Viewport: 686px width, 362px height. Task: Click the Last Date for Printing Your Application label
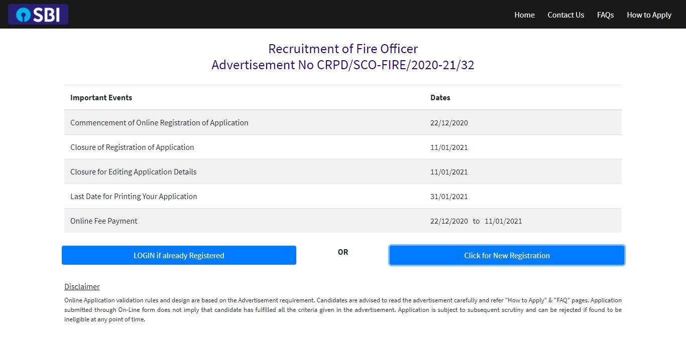(134, 197)
